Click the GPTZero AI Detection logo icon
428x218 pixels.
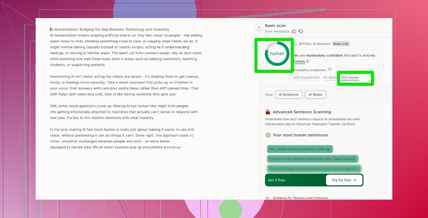pyautogui.click(x=296, y=44)
